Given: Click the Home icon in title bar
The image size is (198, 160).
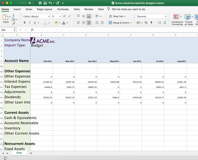Looking at the screenshot, I should pos(40,3).
